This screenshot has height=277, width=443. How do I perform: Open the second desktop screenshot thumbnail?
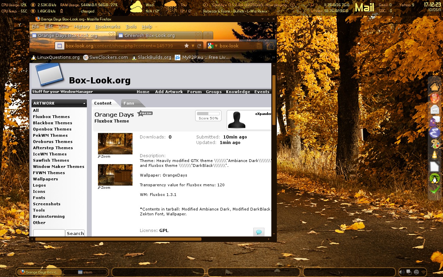pos(115,175)
